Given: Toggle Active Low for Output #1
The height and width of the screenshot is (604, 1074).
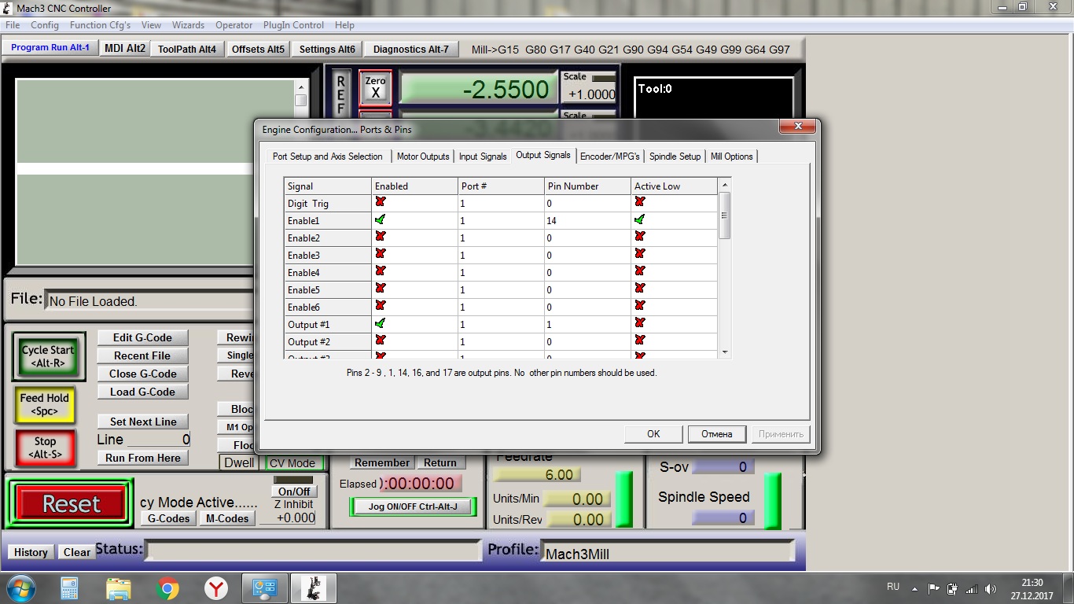Looking at the screenshot, I should 640,324.
